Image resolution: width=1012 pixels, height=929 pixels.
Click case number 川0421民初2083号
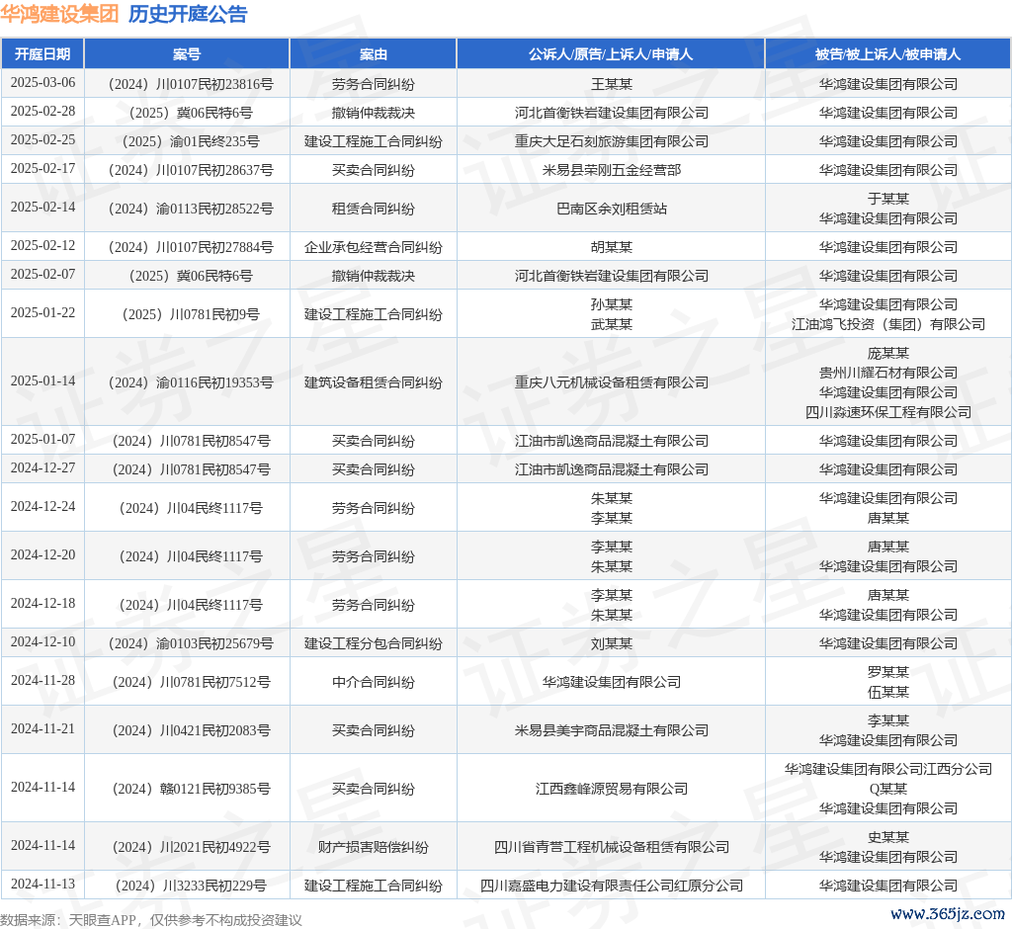coord(191,730)
